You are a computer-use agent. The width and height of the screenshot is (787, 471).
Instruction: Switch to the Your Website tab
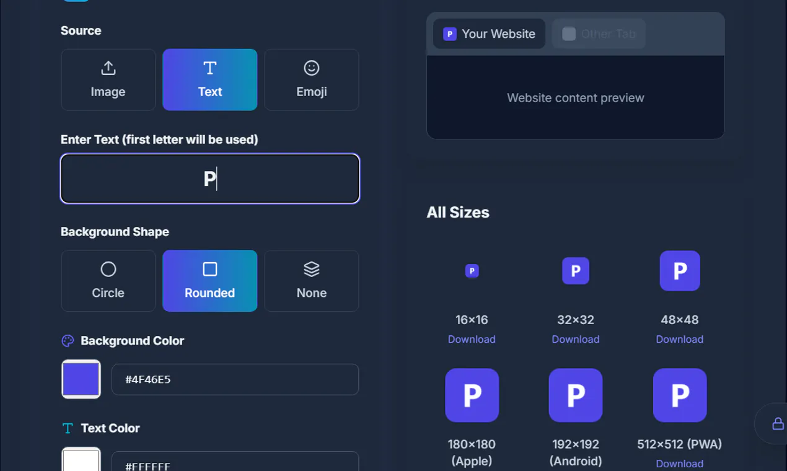pyautogui.click(x=489, y=33)
